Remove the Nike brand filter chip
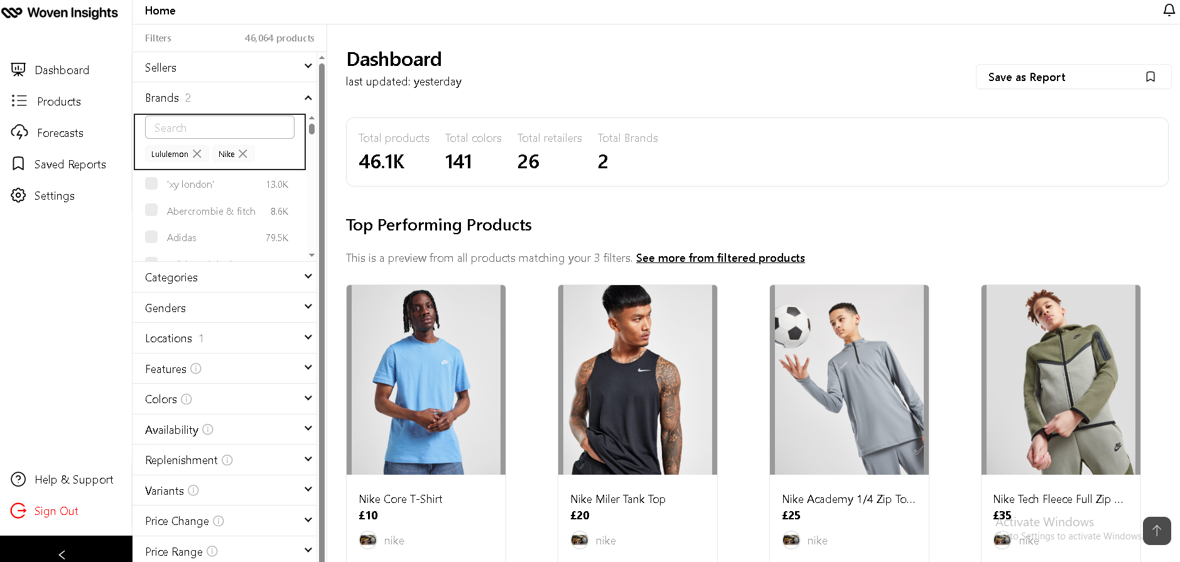Screen dimensions: 1180x562 coord(243,154)
